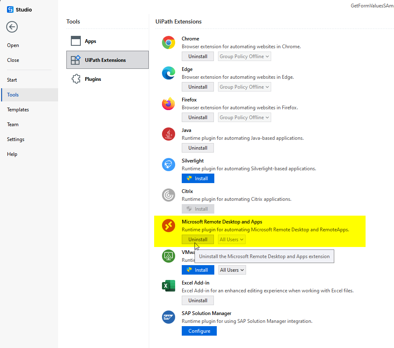Click the Apps window icon
The height and width of the screenshot is (348, 394).
(x=76, y=41)
